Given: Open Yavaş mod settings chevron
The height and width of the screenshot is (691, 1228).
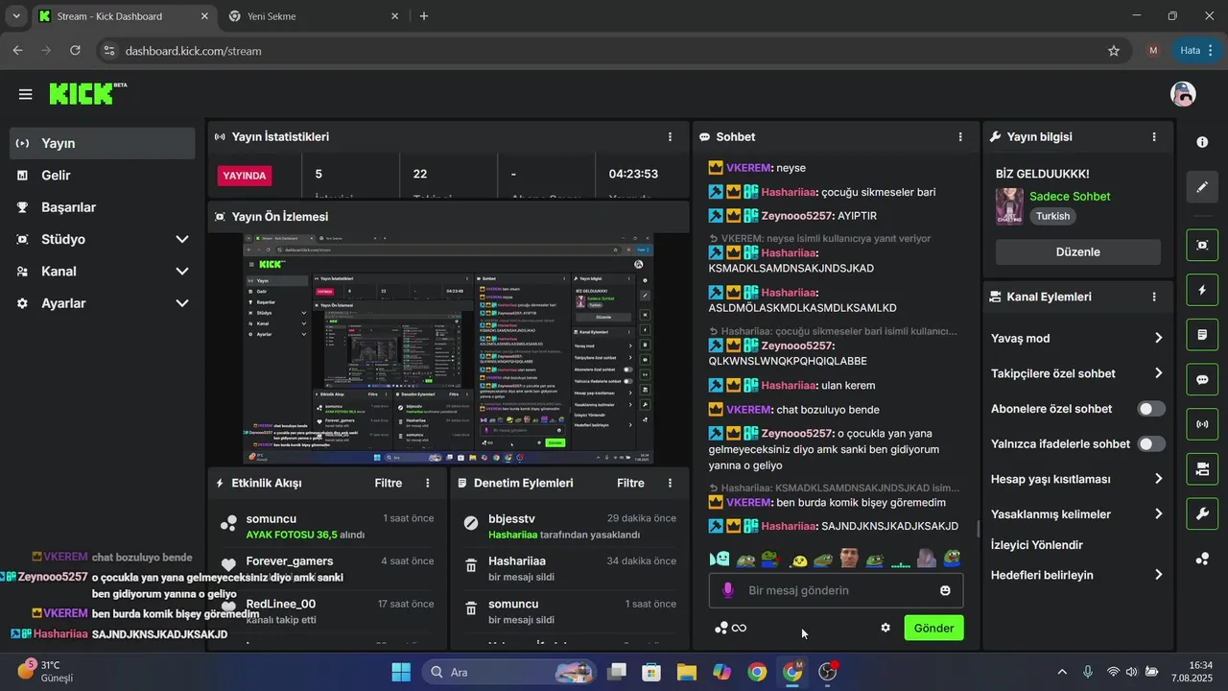Looking at the screenshot, I should 1158,338.
